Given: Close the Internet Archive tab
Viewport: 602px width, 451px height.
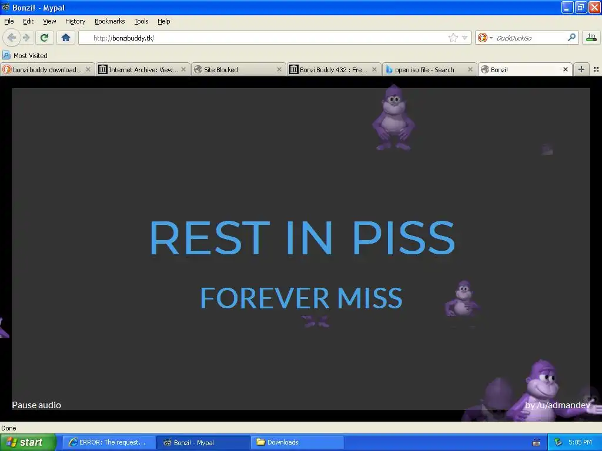Looking at the screenshot, I should click(183, 69).
